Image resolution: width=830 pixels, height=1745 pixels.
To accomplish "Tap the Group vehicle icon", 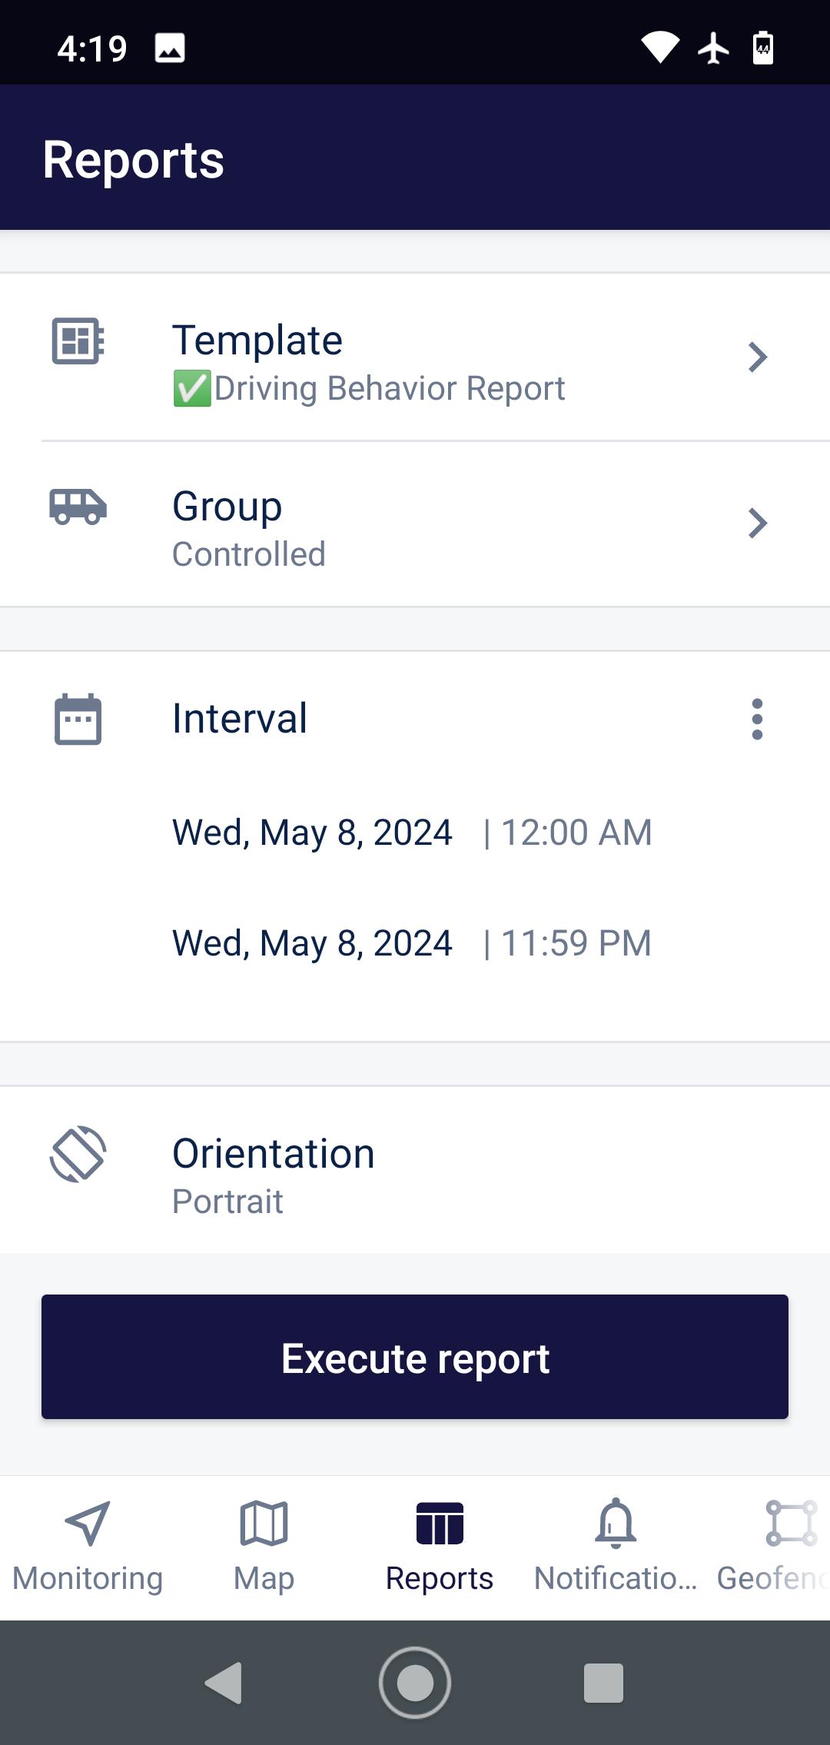I will pyautogui.click(x=78, y=507).
